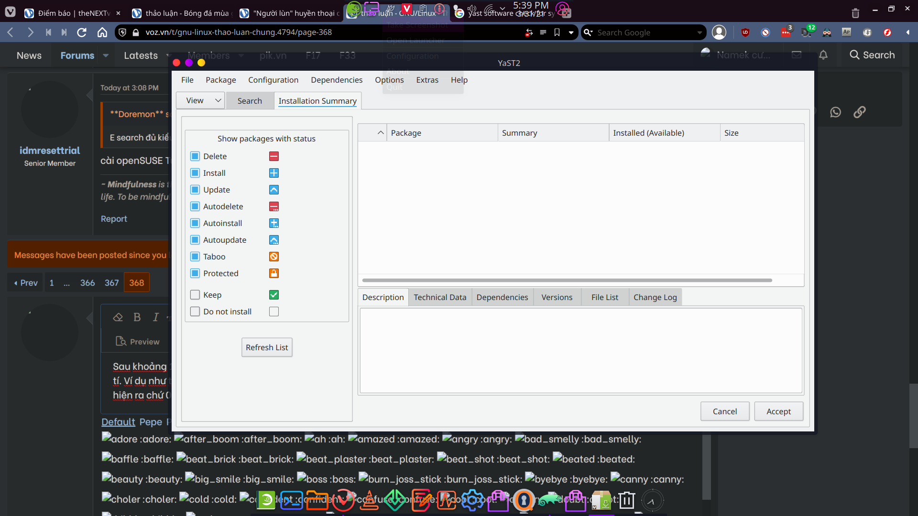The width and height of the screenshot is (918, 516).
Task: Click Accept in YaST
Action: coord(779,411)
